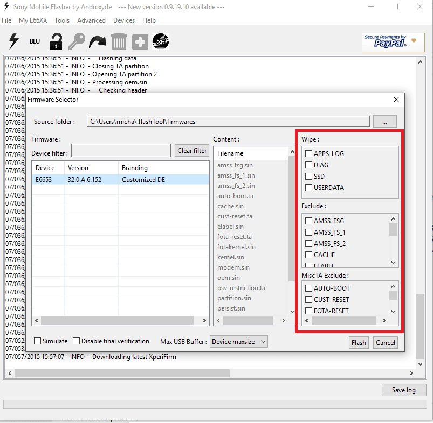This screenshot has width=433, height=423.
Task: Open the Max USB Buffer dropdown
Action: click(x=238, y=341)
